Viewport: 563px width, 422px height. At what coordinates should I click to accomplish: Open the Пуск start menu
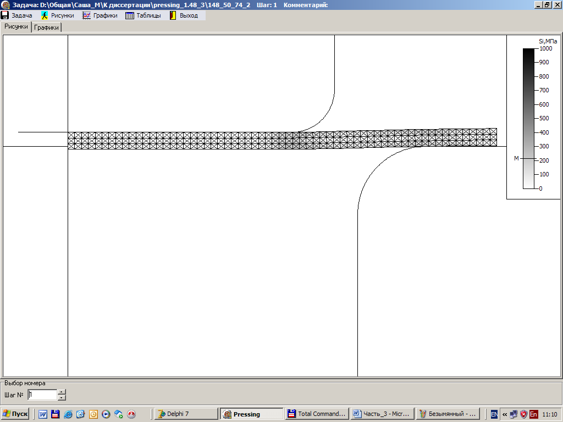pyautogui.click(x=15, y=414)
